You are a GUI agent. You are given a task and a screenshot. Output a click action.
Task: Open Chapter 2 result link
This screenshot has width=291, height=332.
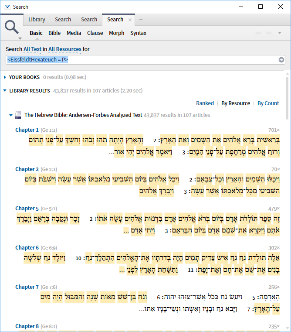pos(27,169)
